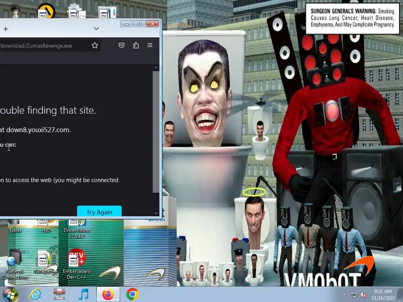Open the list all tabs chevron

point(96,28)
